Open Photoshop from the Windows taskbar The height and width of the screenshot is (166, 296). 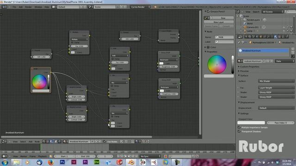click(x=62, y=162)
